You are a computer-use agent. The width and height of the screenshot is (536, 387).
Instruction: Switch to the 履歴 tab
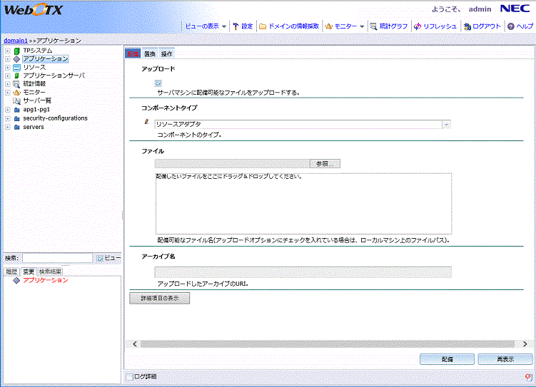pyautogui.click(x=11, y=272)
